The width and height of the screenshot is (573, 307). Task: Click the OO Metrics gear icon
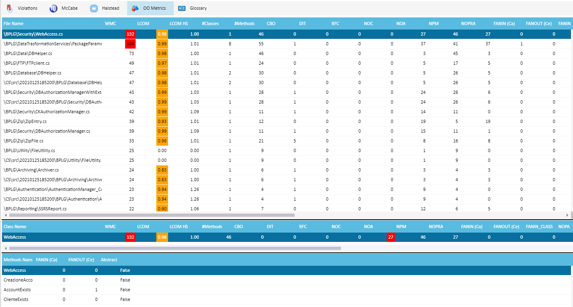135,8
